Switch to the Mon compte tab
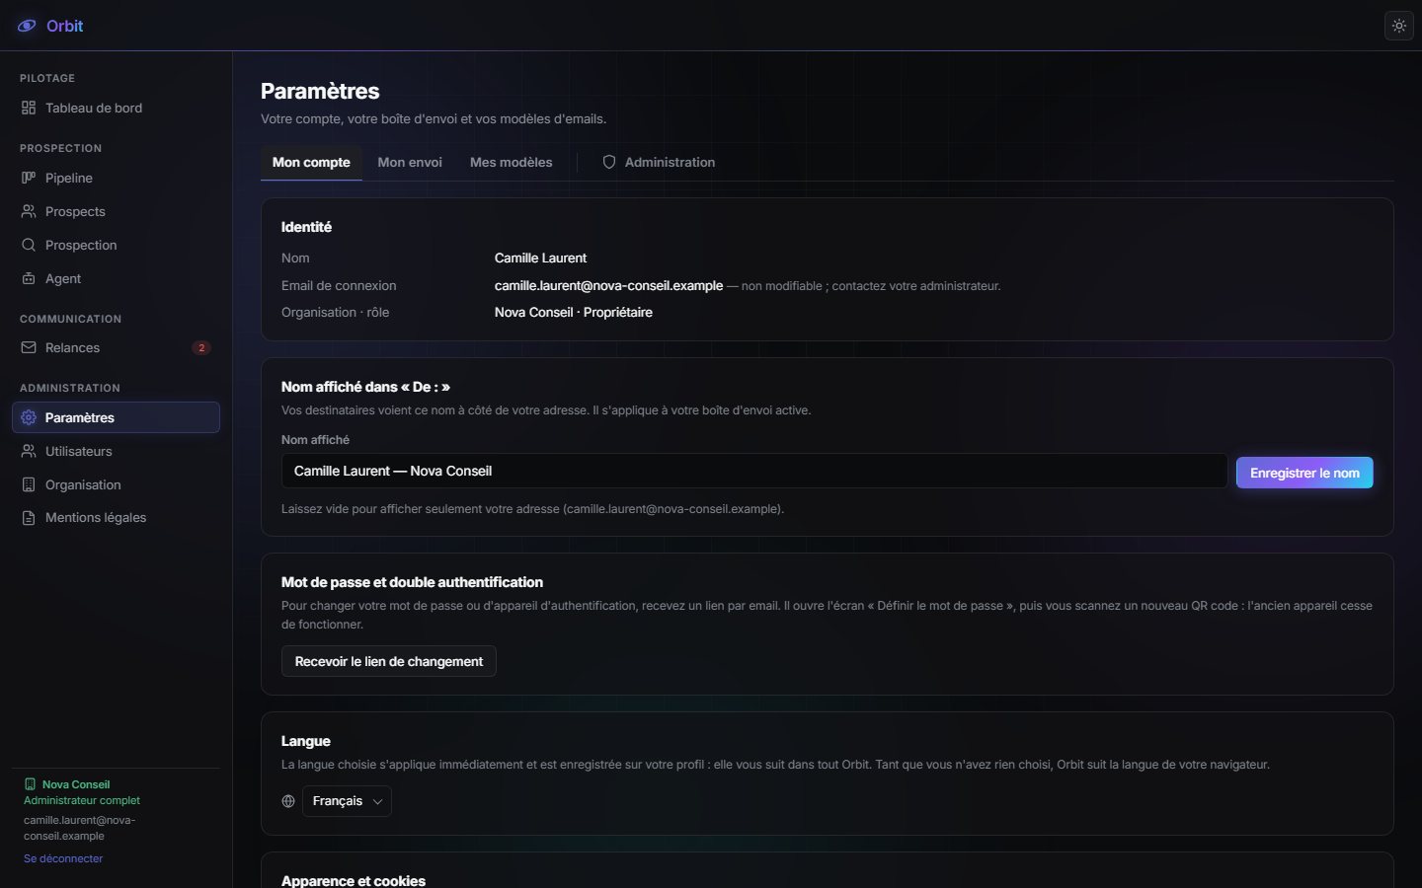Viewport: 1422px width, 888px height. pyautogui.click(x=311, y=162)
